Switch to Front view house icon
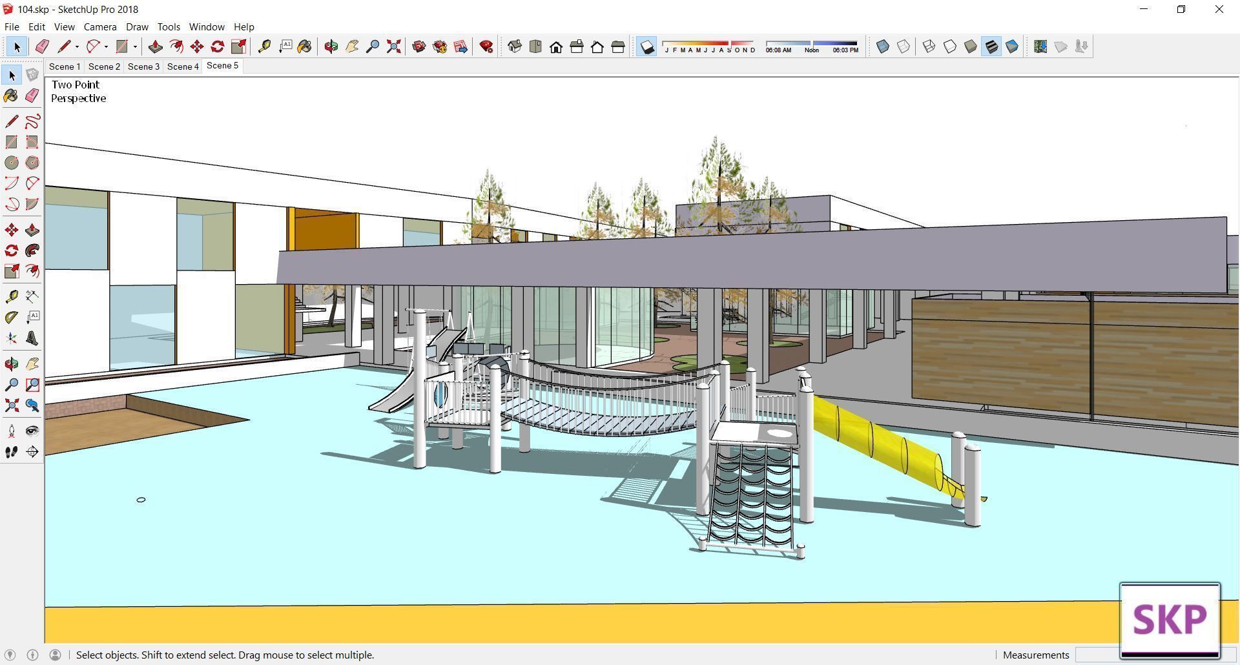 [556, 46]
